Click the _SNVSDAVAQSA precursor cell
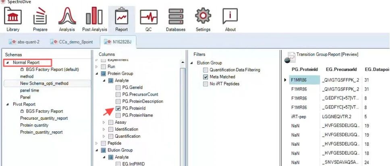The width and height of the screenshot is (390, 166). 341,162
